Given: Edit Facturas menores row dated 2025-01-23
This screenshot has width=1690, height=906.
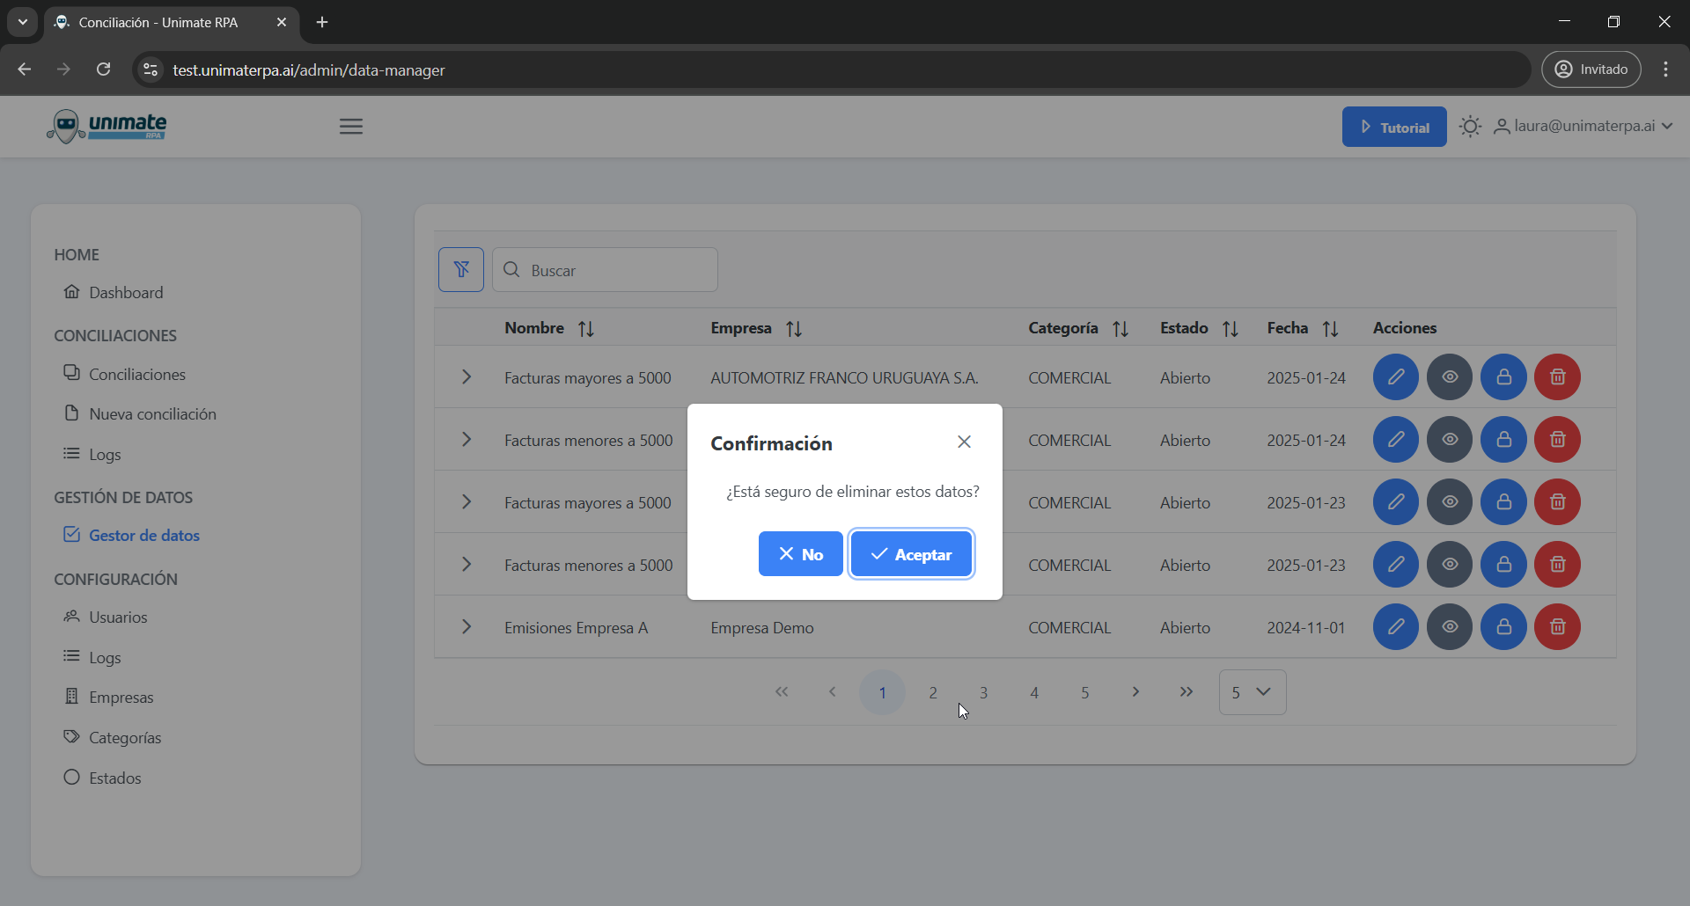Looking at the screenshot, I should pos(1396,565).
